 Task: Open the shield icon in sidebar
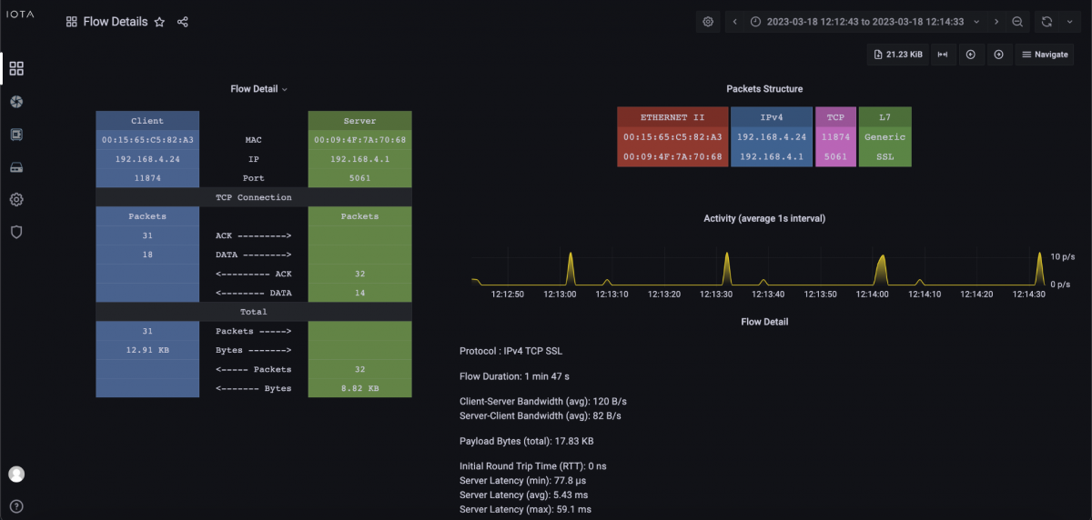coord(16,233)
